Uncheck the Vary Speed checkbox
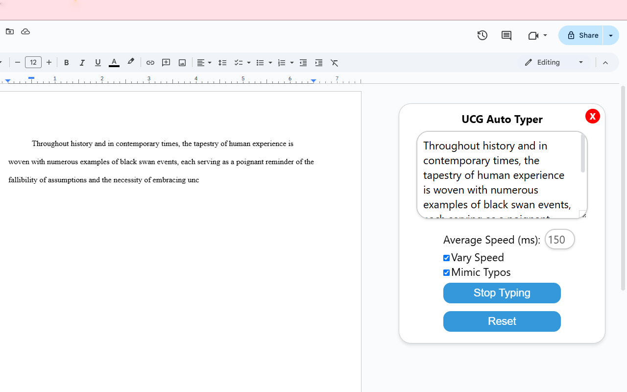627x392 pixels. pyautogui.click(x=446, y=258)
